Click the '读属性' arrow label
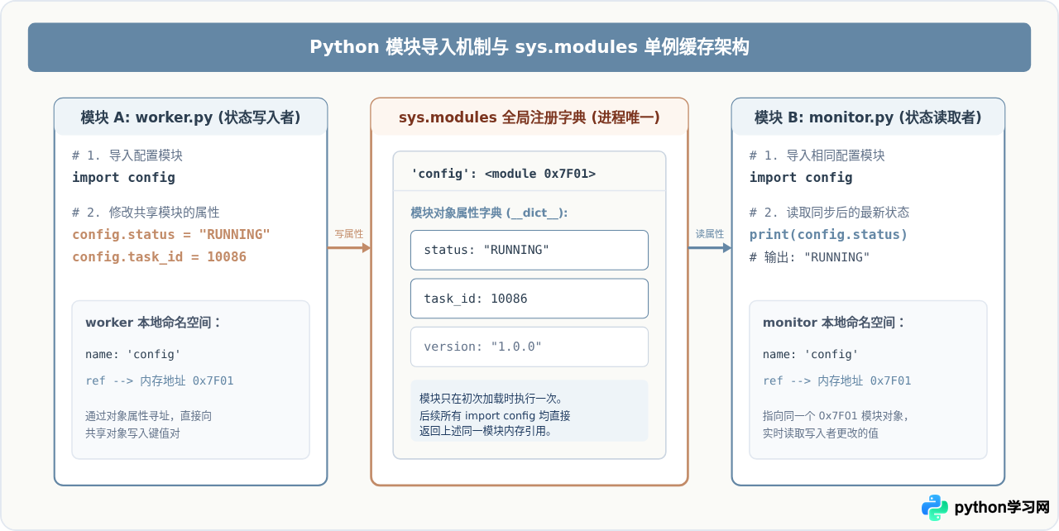The height and width of the screenshot is (531, 1059). (x=710, y=234)
